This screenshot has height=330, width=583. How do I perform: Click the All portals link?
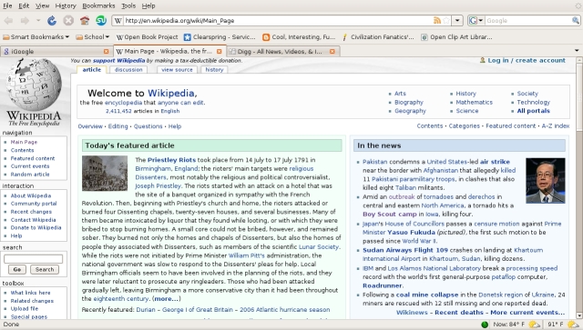click(533, 111)
